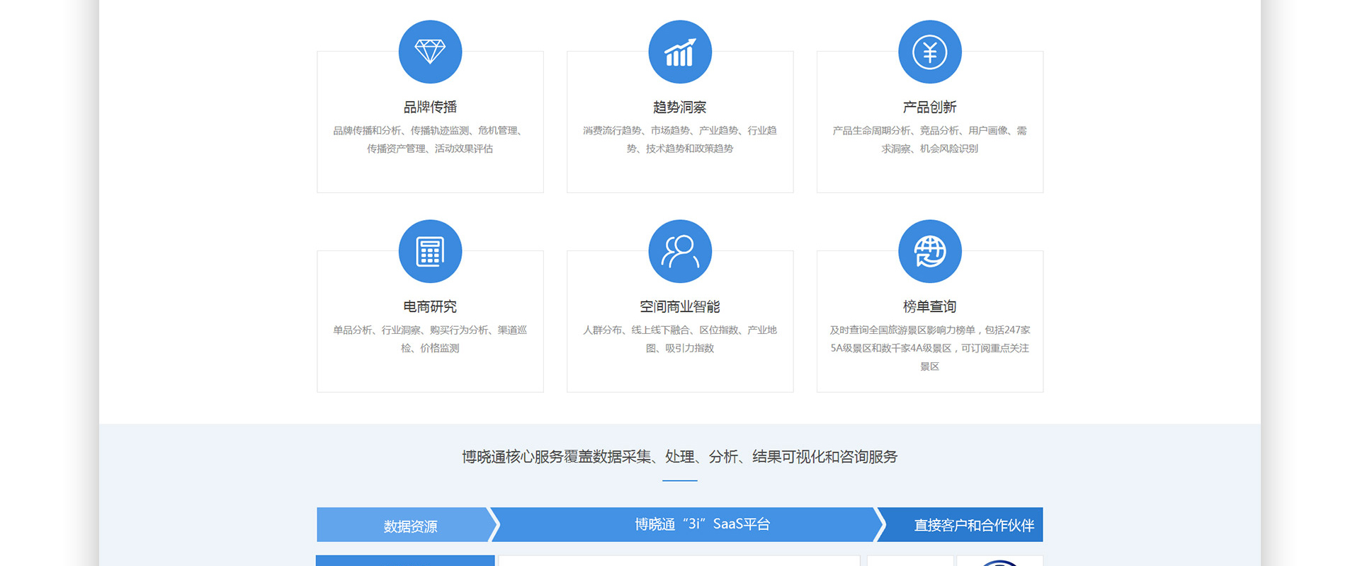This screenshot has width=1360, height=566.
Task: Click the bar chart icon for 趋势洞察
Action: pyautogui.click(x=680, y=52)
